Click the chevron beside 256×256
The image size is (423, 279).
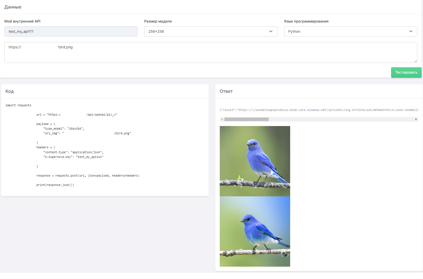(x=271, y=31)
